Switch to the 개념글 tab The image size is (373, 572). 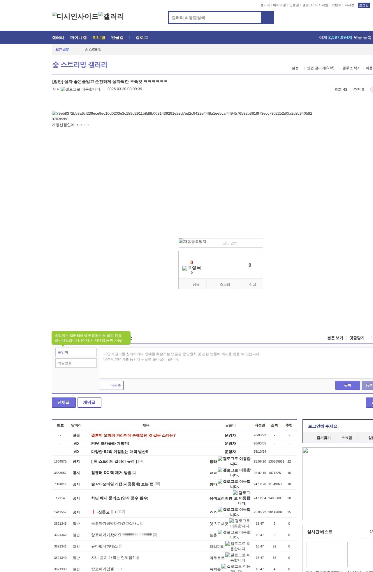point(89,402)
